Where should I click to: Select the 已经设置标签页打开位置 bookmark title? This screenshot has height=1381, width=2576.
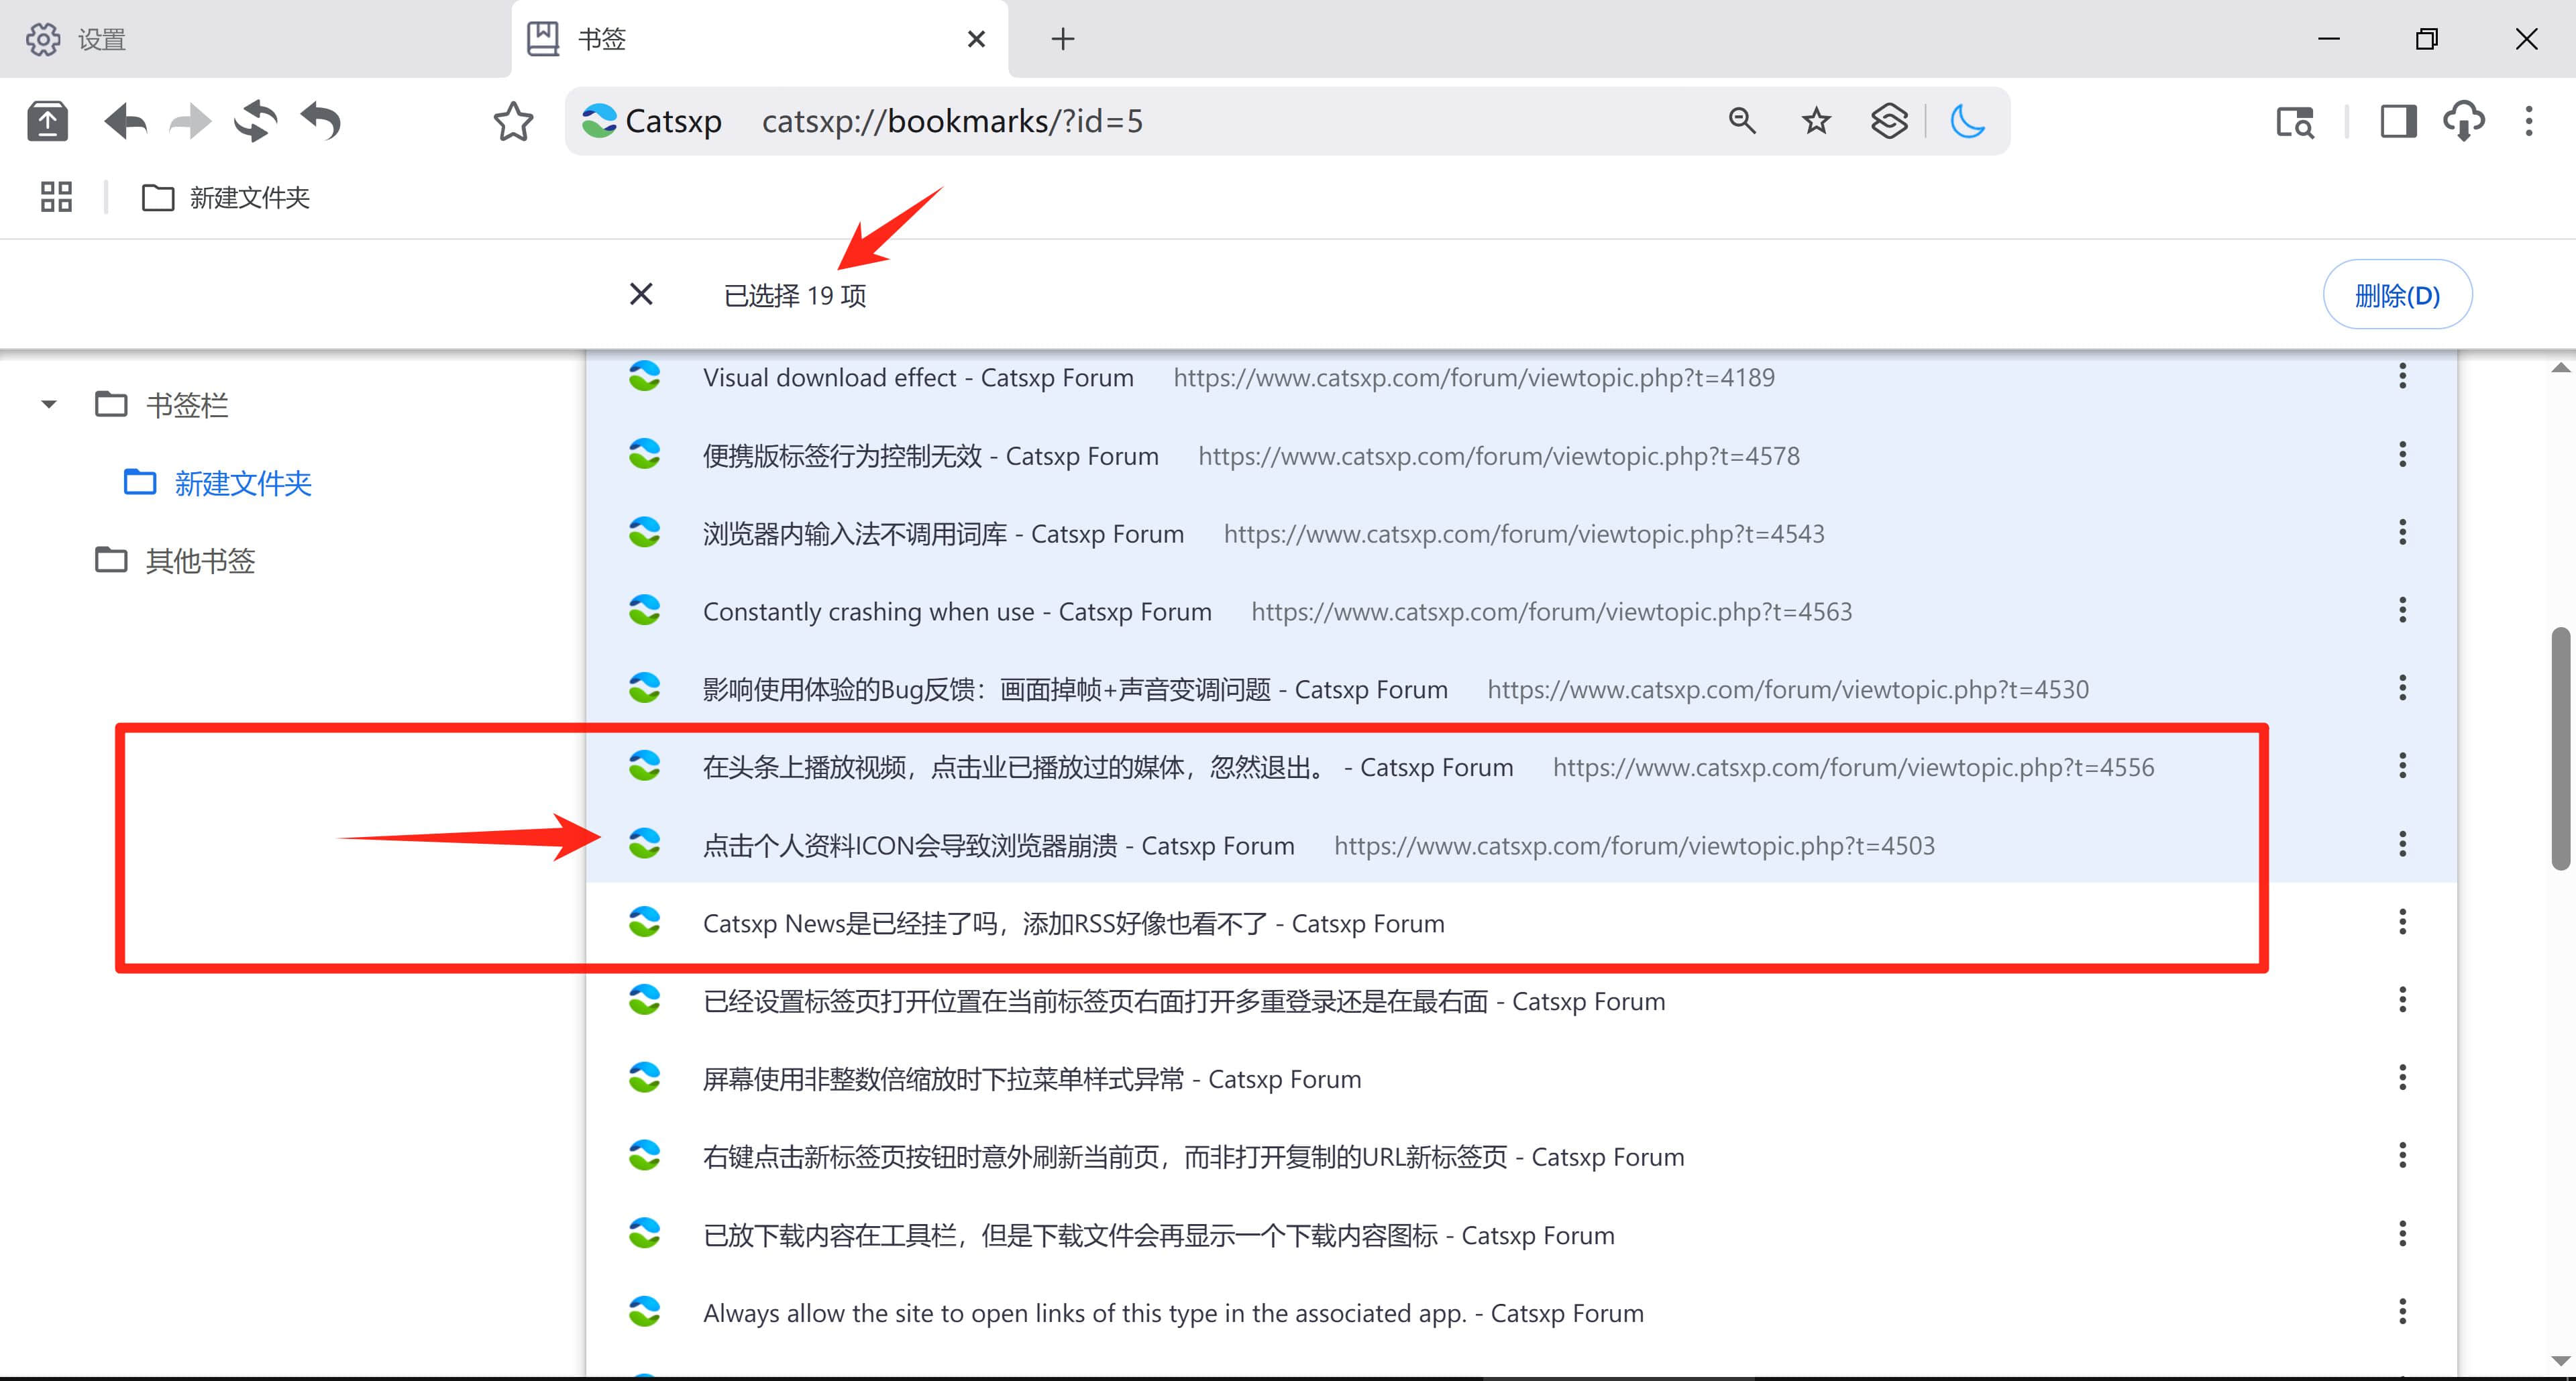click(1184, 1002)
